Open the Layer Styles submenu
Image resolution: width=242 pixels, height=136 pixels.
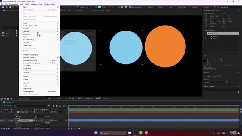(x=39, y=69)
